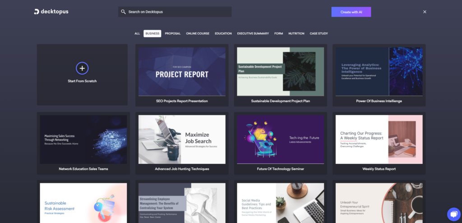Select the ALL category tab
The image size is (462, 223).
pos(137,33)
